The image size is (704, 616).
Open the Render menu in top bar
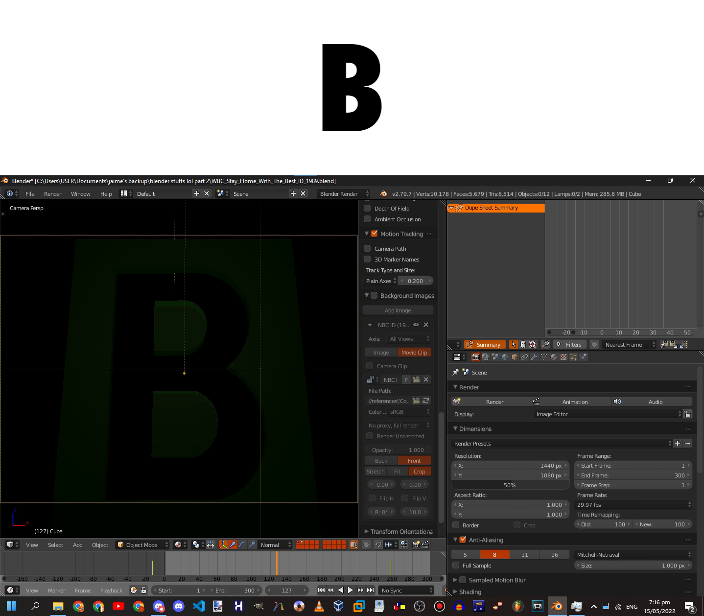pyautogui.click(x=52, y=193)
